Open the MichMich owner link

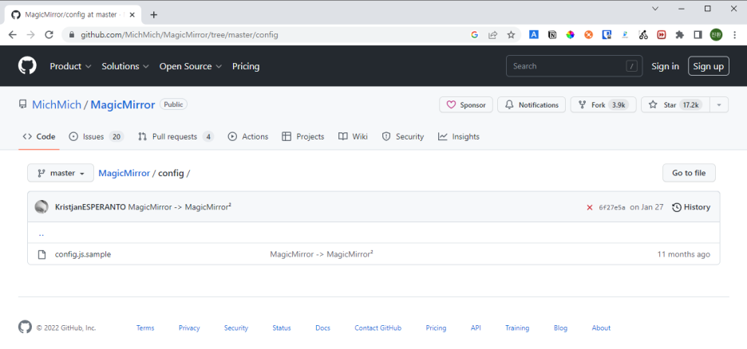57,104
